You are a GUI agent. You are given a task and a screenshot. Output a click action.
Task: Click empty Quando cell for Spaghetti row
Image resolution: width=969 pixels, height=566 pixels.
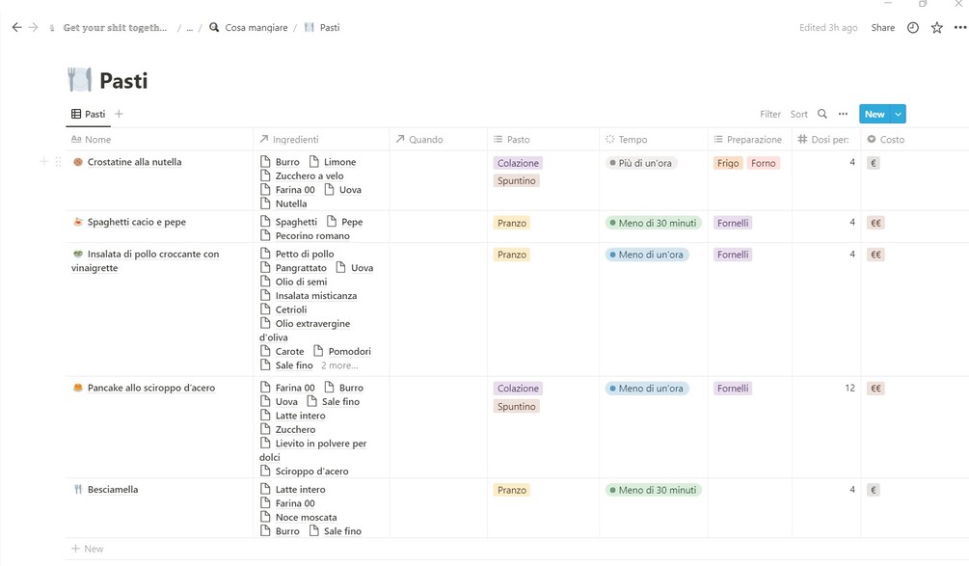438,227
